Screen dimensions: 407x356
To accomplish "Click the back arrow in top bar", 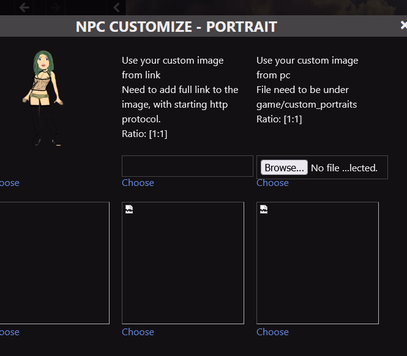I will click(24, 7).
